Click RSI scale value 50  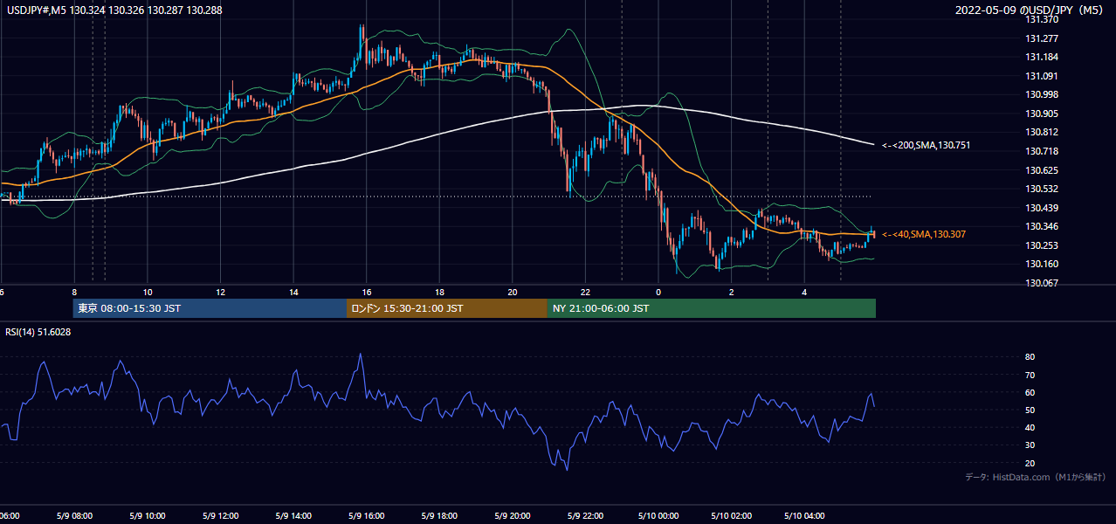pos(1030,410)
